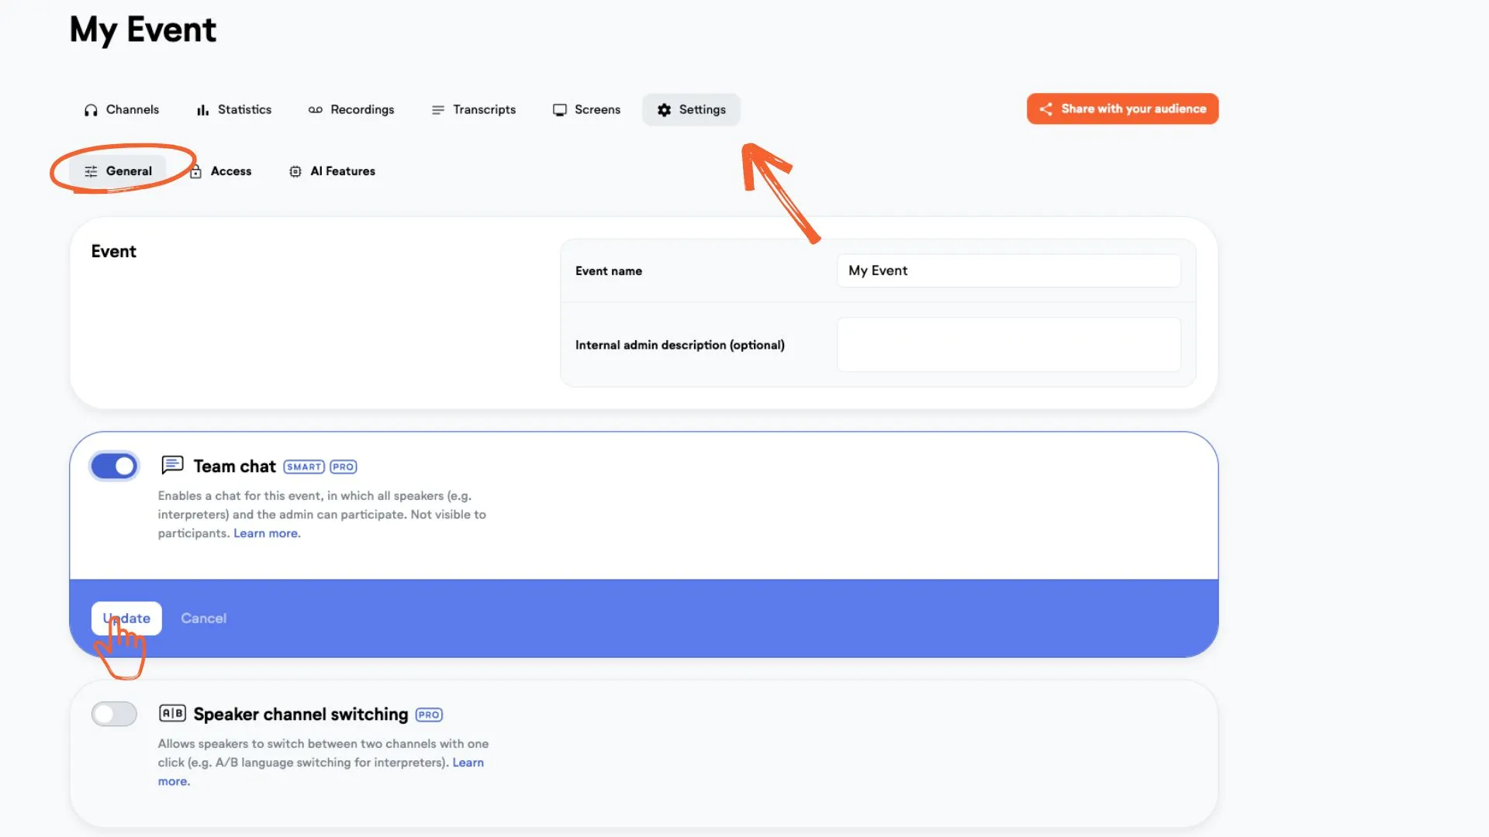Image resolution: width=1489 pixels, height=837 pixels.
Task: Click Share with your audience button
Action: click(1122, 109)
